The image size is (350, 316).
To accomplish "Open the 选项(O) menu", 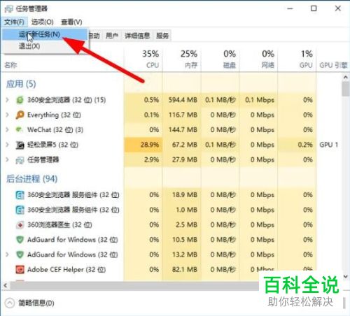I will click(x=43, y=22).
